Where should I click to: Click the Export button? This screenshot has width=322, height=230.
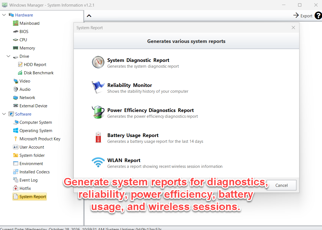pos(303,16)
